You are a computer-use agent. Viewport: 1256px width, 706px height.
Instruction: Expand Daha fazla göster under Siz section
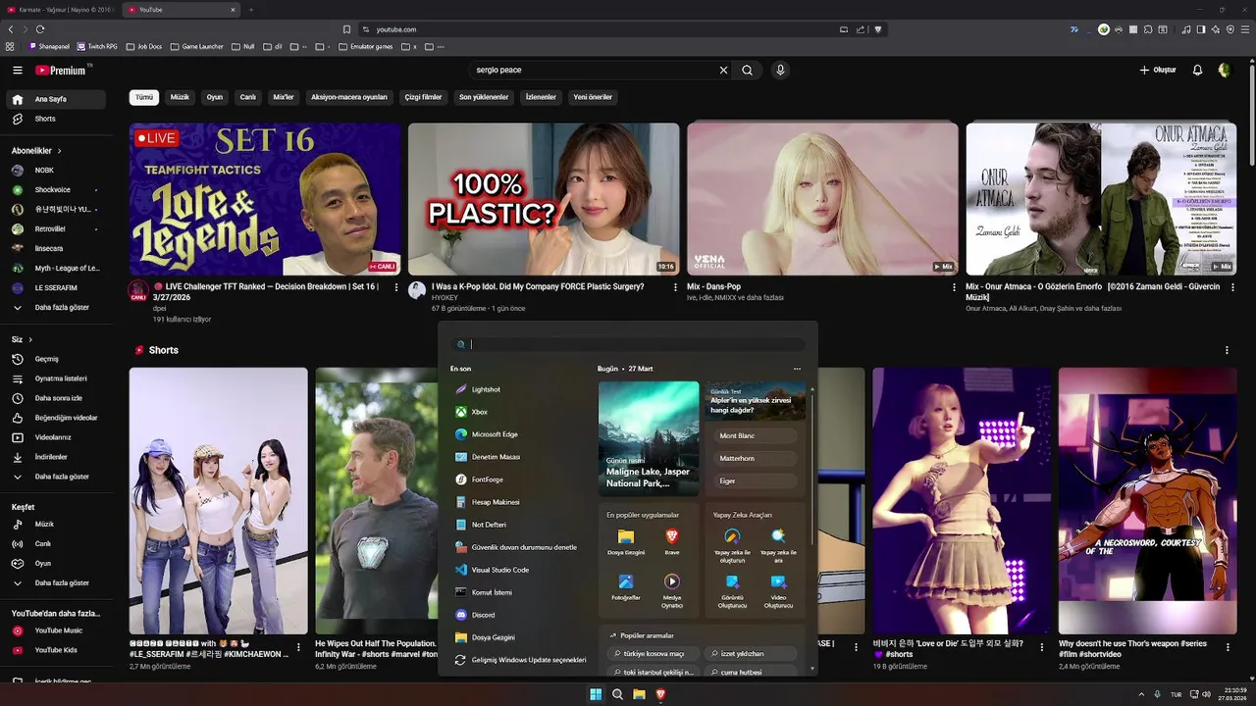(x=57, y=477)
